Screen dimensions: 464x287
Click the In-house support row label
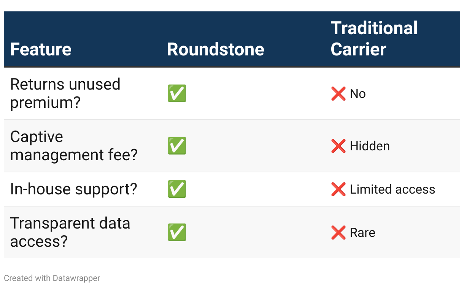73,189
